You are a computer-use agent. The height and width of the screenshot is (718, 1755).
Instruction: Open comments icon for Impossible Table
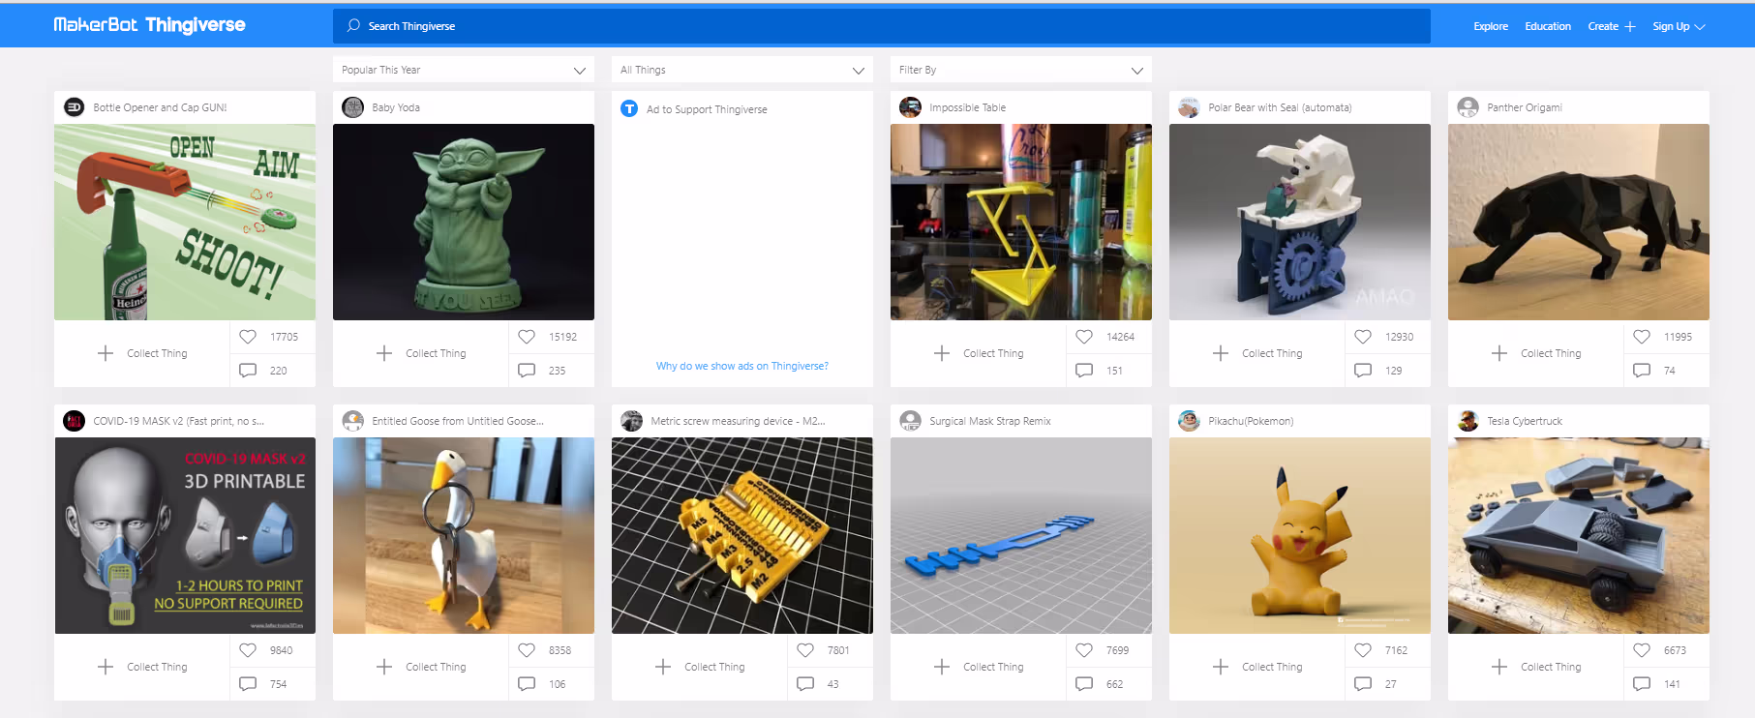click(x=1084, y=371)
